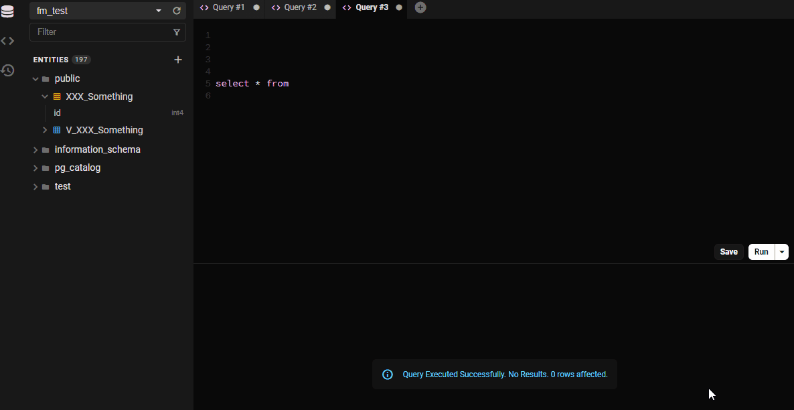
Task: Expand the pg_catalog schema
Action: [x=35, y=167]
